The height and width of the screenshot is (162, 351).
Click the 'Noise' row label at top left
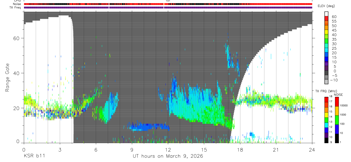point(17,4)
